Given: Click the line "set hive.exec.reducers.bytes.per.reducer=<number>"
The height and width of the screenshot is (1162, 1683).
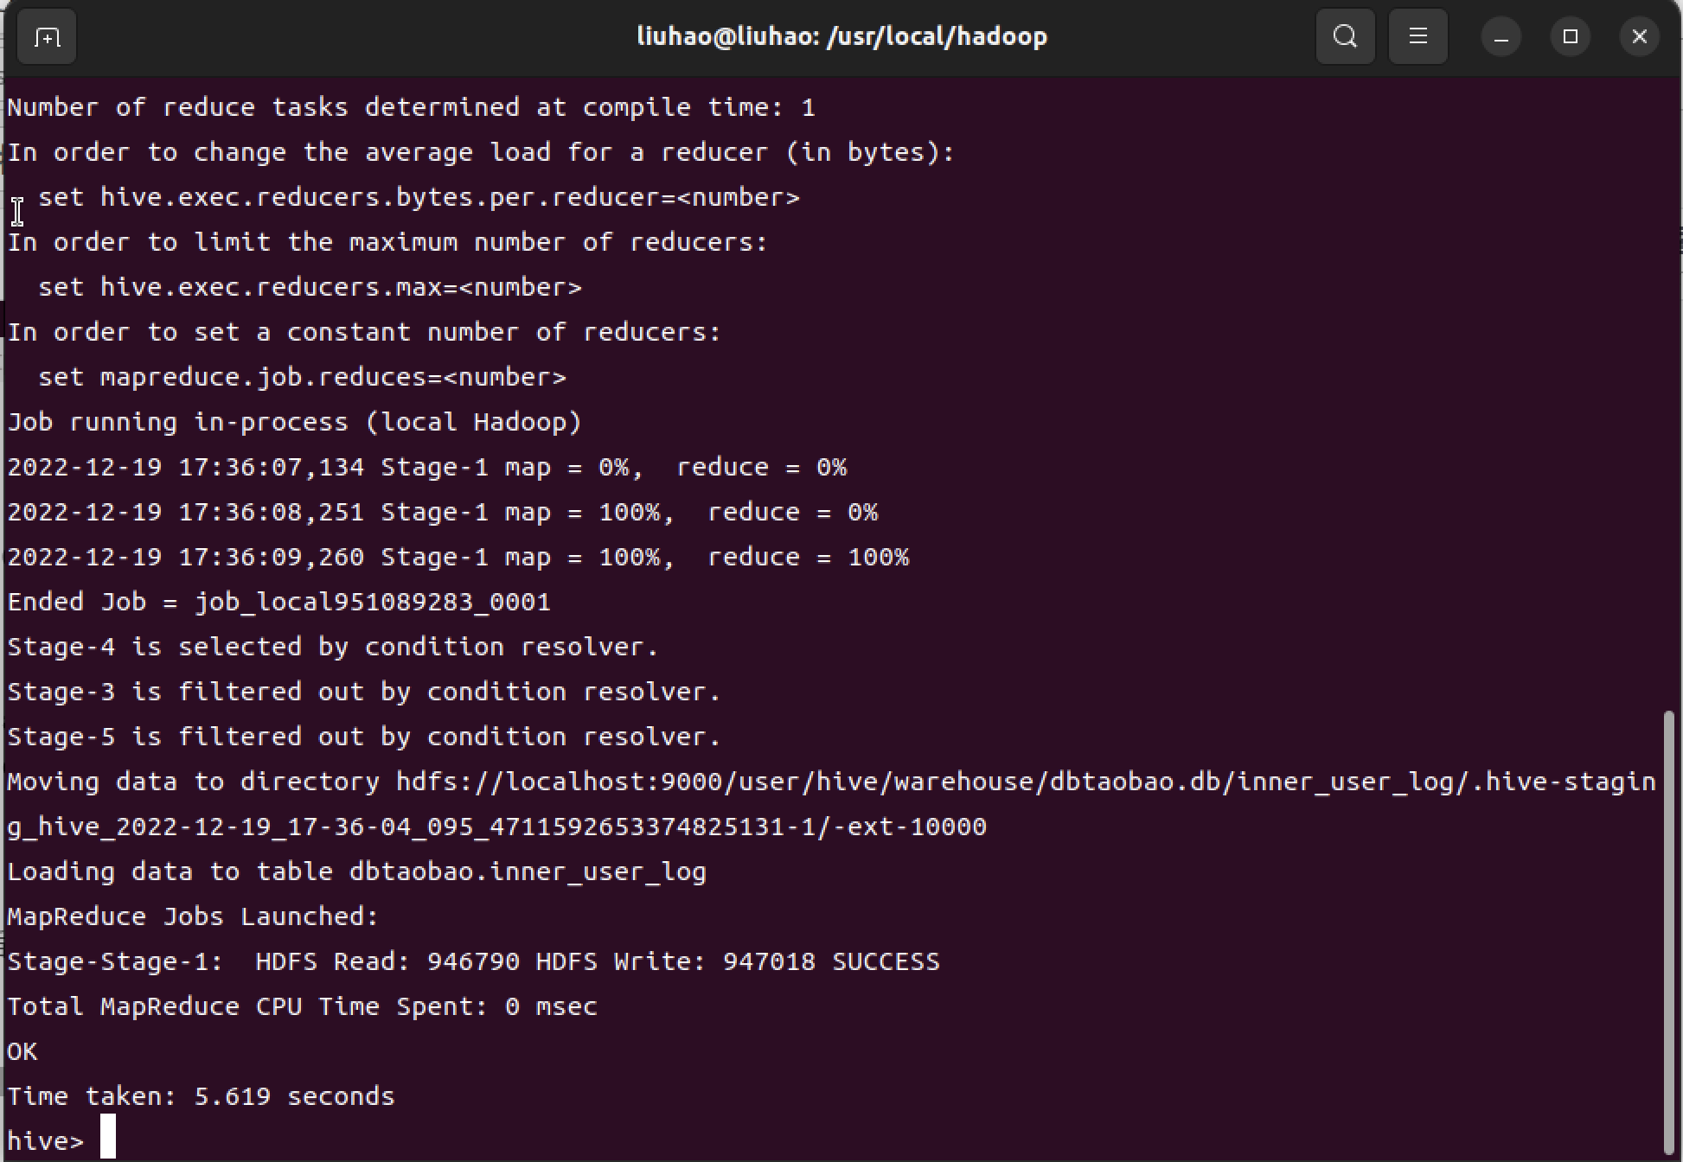Looking at the screenshot, I should pyautogui.click(x=419, y=197).
